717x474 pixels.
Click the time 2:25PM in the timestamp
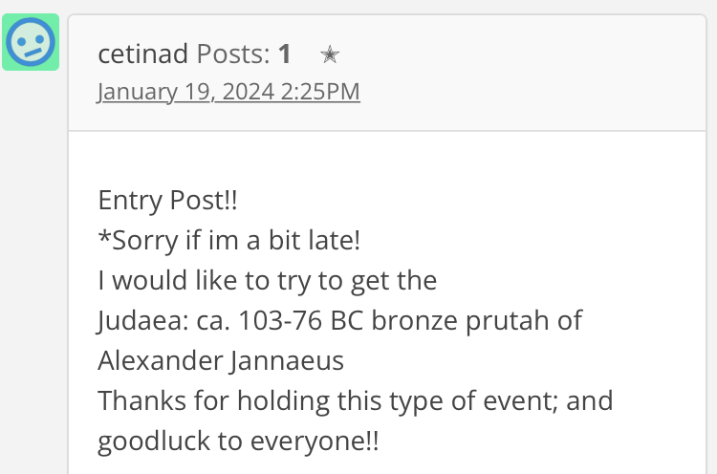pyautogui.click(x=320, y=92)
